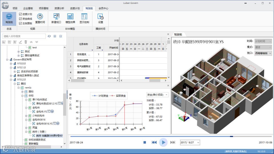Expand the 两室 tree node
Screen dimensions: 274x154
tap(26, 128)
